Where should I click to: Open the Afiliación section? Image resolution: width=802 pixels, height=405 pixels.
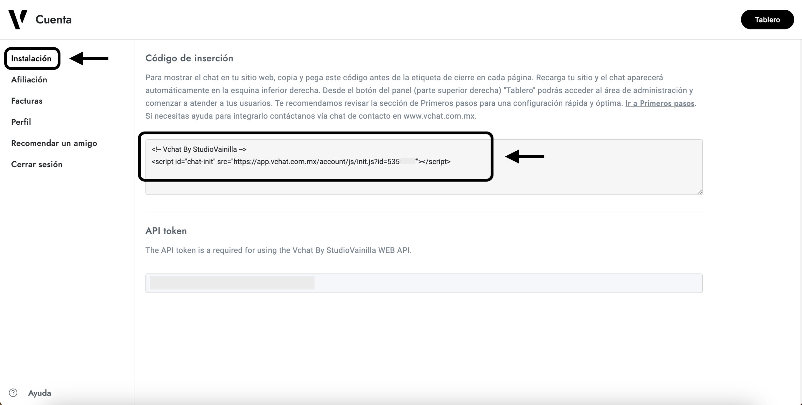pos(29,80)
